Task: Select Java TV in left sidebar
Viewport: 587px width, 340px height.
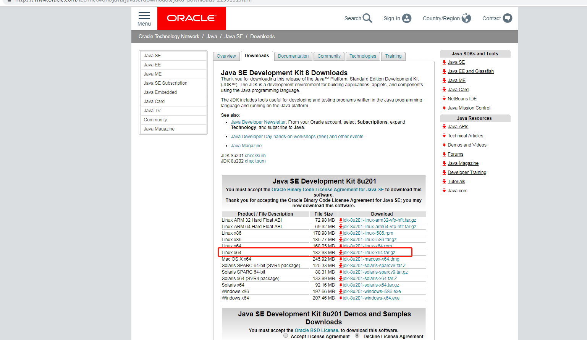Action: click(x=174, y=111)
